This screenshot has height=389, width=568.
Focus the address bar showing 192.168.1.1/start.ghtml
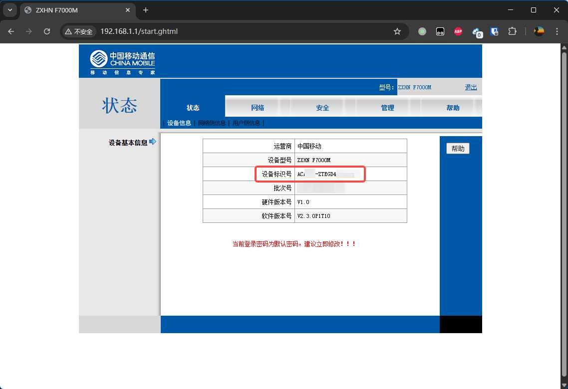[x=139, y=31]
